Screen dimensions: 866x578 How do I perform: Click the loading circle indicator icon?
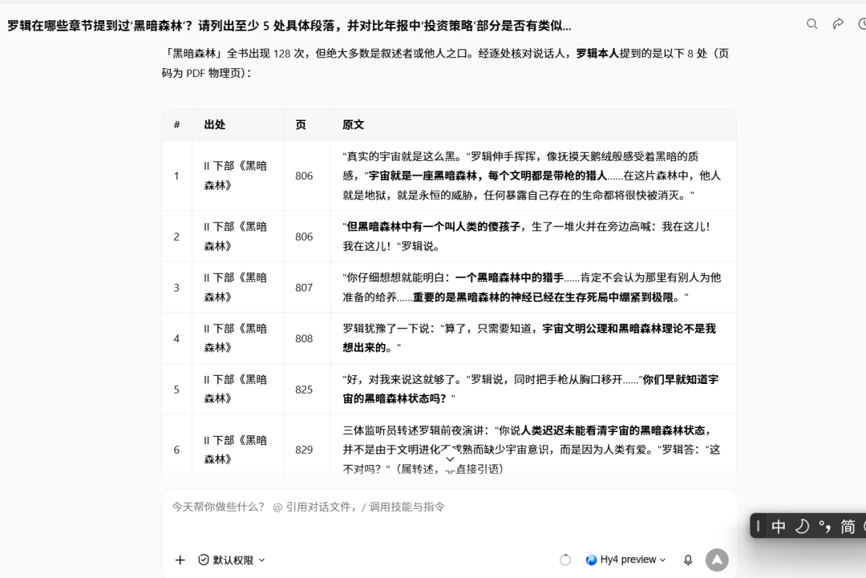click(x=565, y=560)
